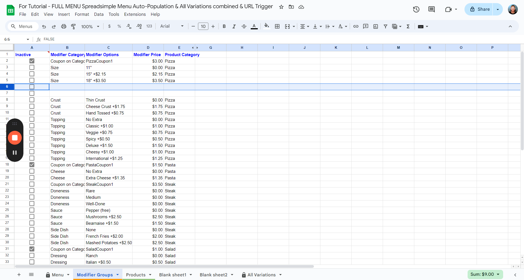This screenshot has height=280, width=524.
Task: Open the Data menu
Action: point(99,14)
